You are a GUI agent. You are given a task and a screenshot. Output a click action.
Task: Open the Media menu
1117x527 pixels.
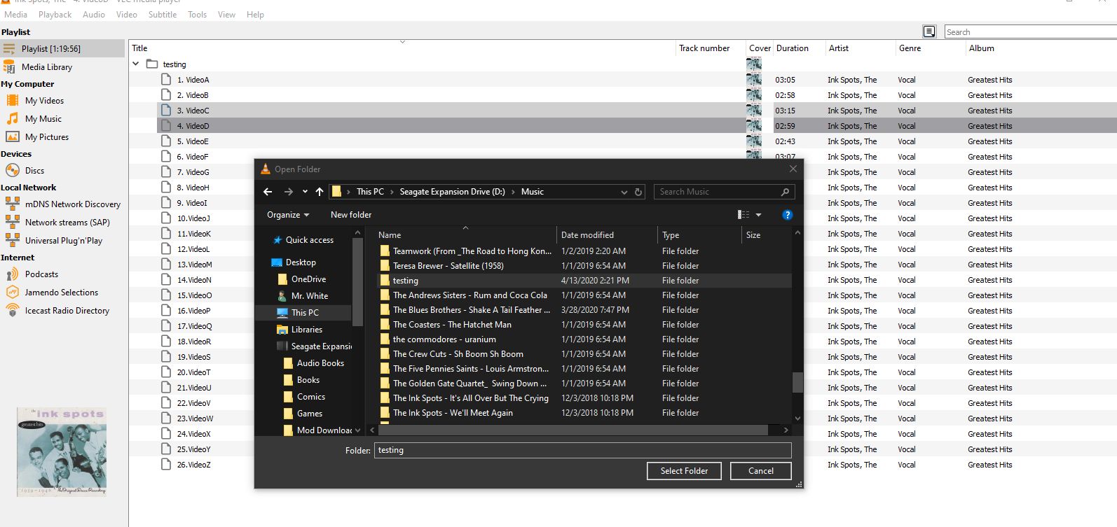click(x=15, y=15)
